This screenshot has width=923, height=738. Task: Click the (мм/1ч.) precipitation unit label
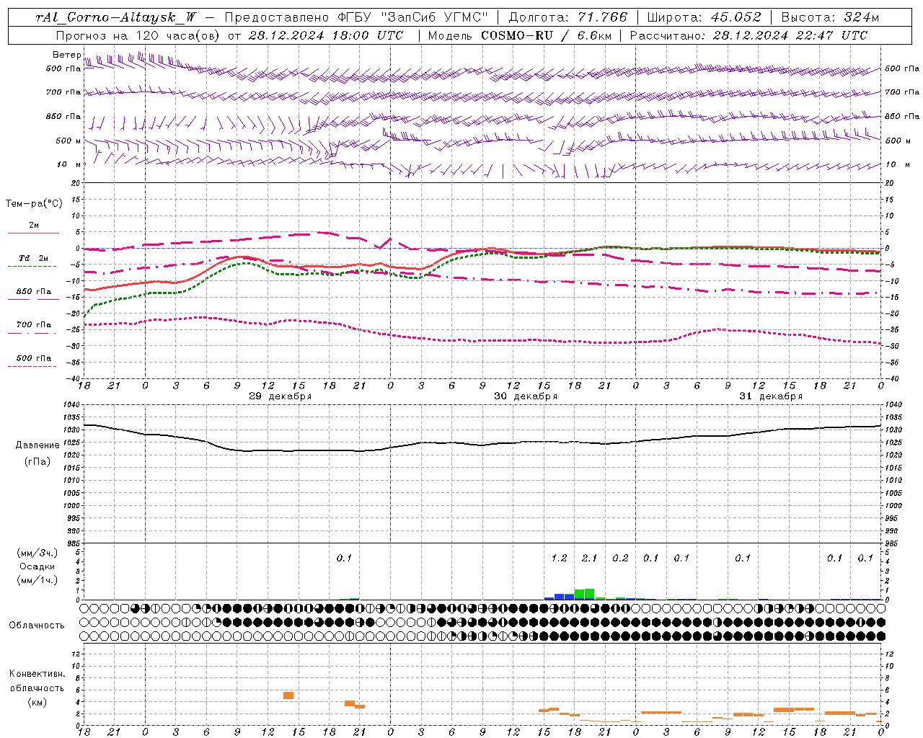click(x=37, y=580)
